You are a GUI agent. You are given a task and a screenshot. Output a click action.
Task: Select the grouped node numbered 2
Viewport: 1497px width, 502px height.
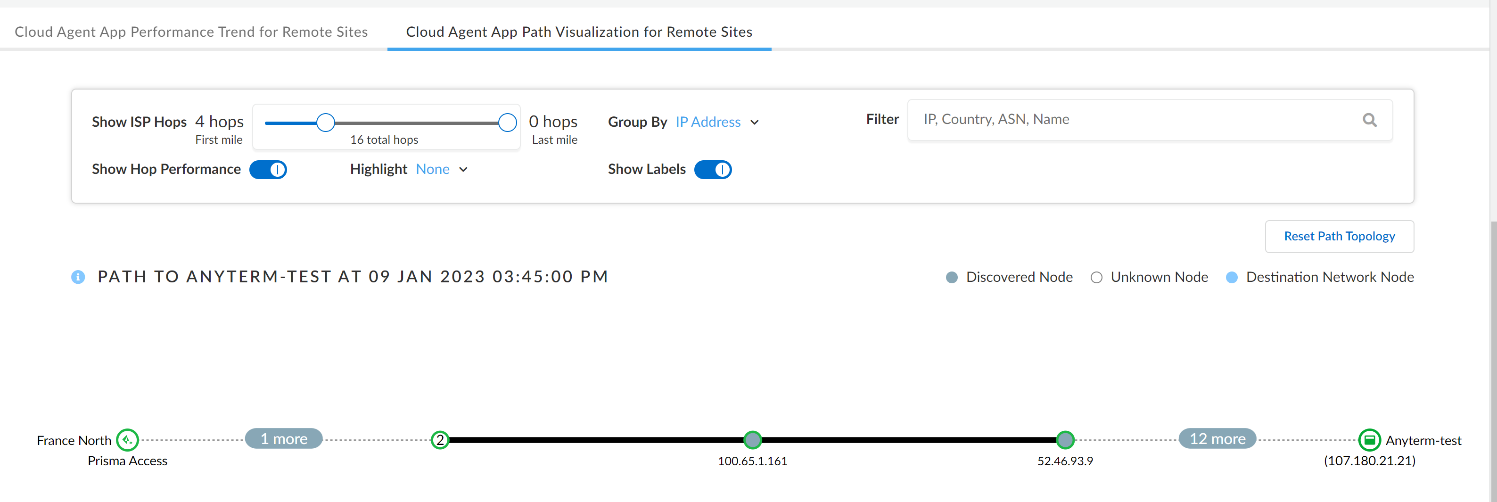[440, 440]
